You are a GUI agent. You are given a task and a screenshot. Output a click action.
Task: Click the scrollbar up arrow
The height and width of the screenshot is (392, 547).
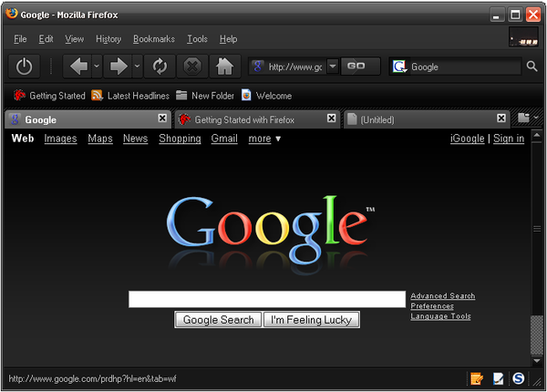click(537, 135)
